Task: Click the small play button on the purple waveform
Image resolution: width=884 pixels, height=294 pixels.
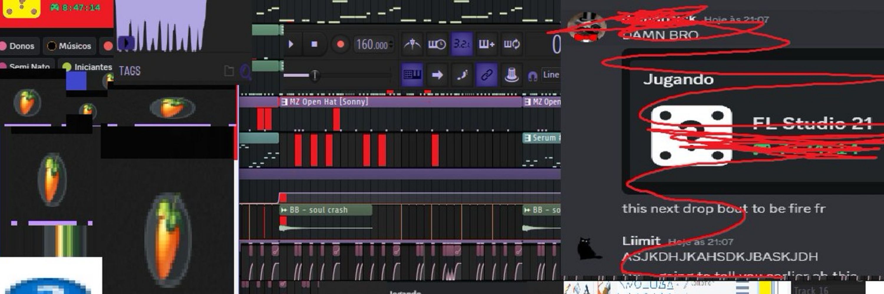Action: (126, 44)
